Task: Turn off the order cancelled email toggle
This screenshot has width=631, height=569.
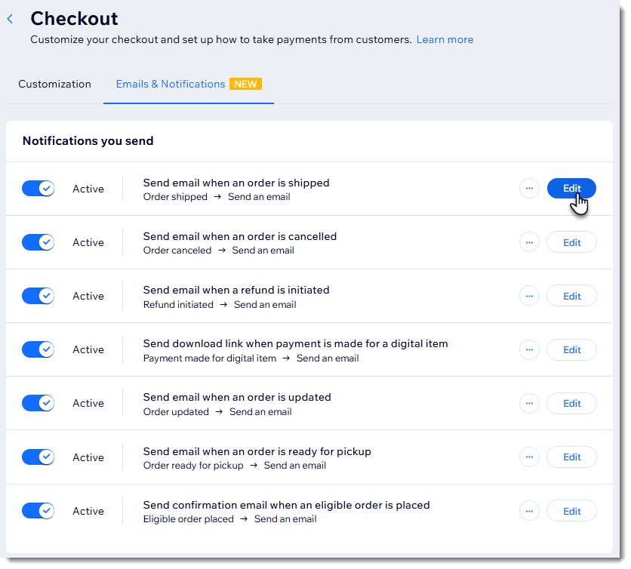Action: coord(38,242)
